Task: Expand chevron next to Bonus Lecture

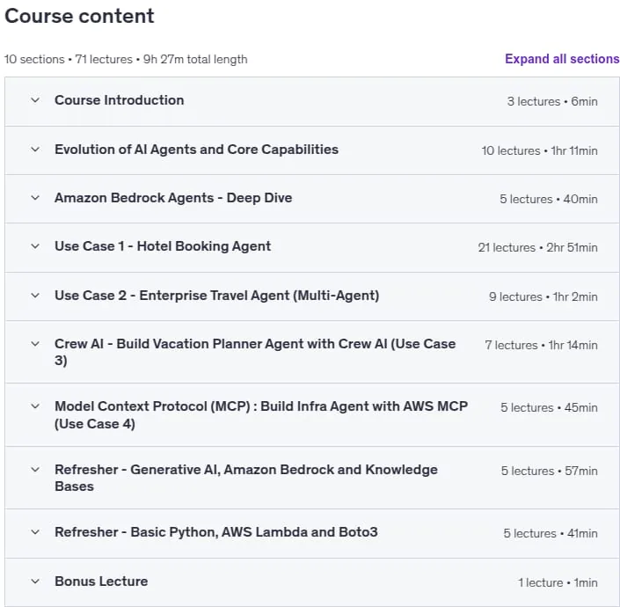Action: click(35, 581)
